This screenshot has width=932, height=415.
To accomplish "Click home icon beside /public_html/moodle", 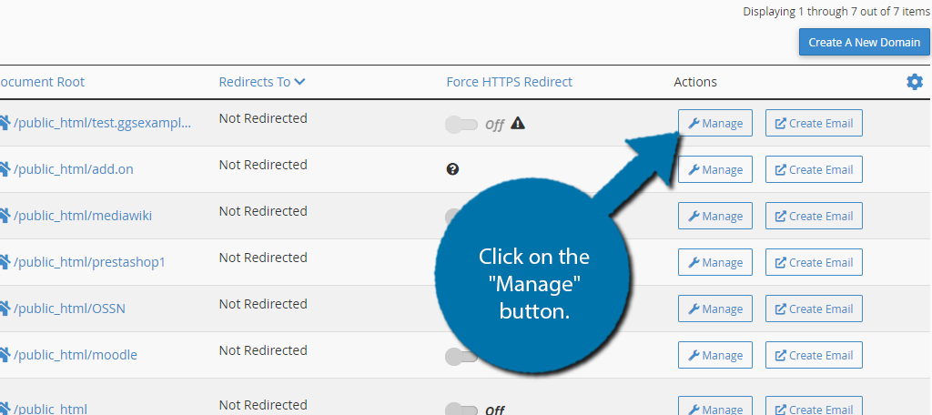I will (x=5, y=355).
